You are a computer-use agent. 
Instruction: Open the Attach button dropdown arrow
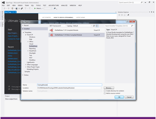43,9
